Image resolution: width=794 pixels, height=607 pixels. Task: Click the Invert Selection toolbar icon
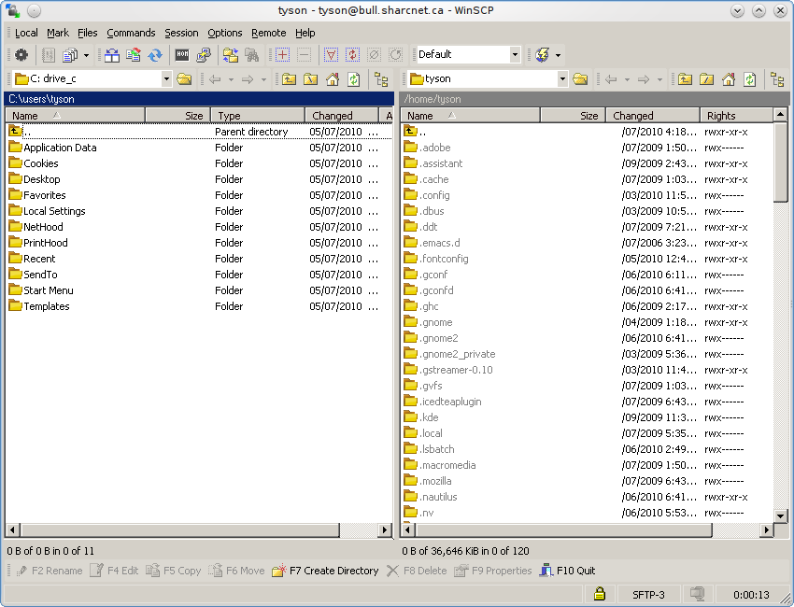(352, 55)
